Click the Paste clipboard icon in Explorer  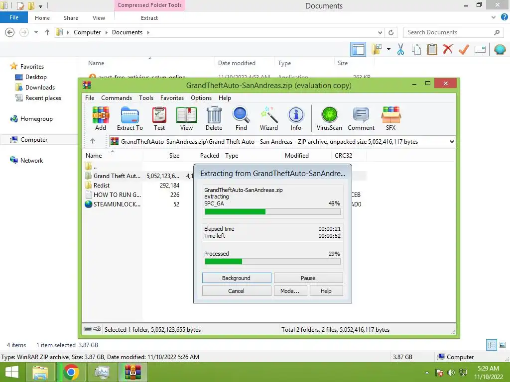click(x=432, y=49)
